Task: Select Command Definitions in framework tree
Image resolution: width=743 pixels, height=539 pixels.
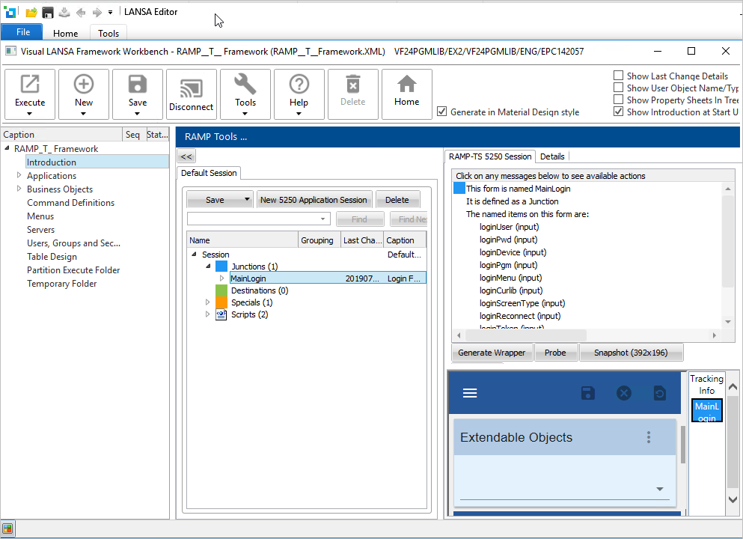Action: click(x=70, y=202)
